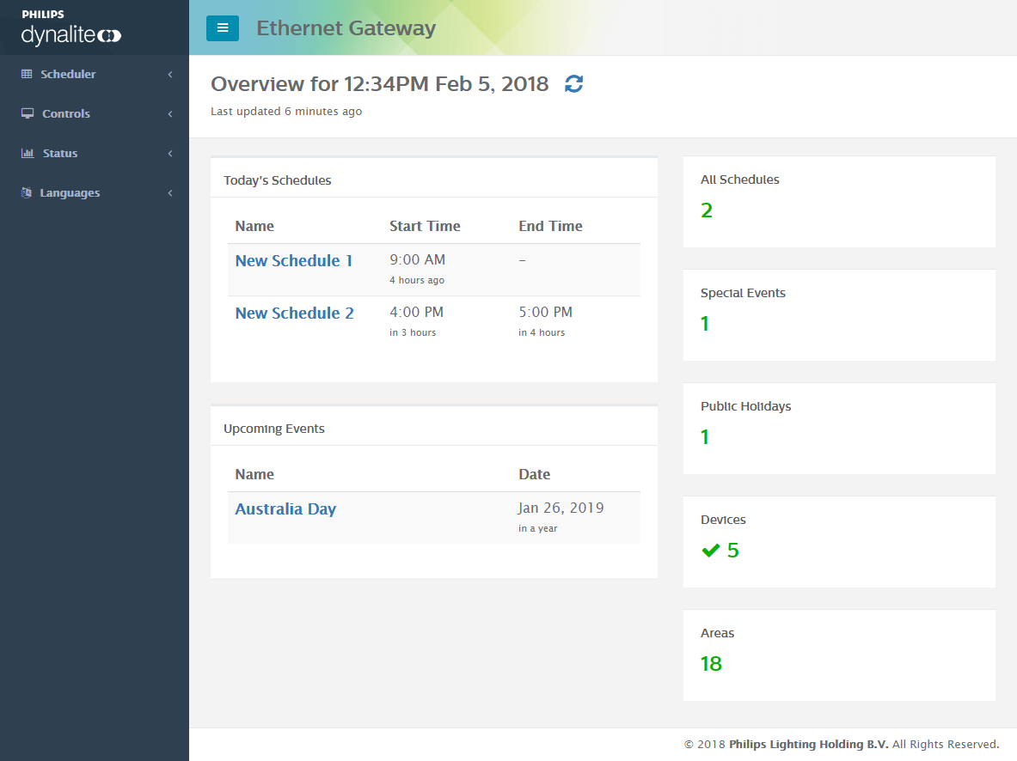Click the Areas count of 18

[x=712, y=663]
